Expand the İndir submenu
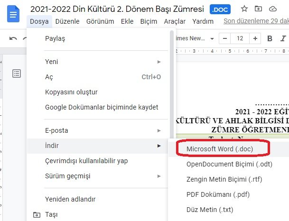The image size is (289, 221). [97, 146]
